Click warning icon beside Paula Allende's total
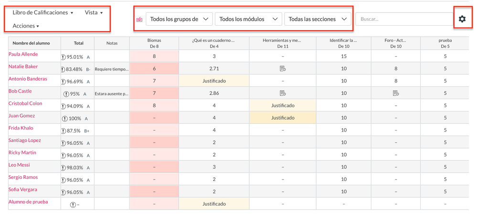 coord(64,57)
